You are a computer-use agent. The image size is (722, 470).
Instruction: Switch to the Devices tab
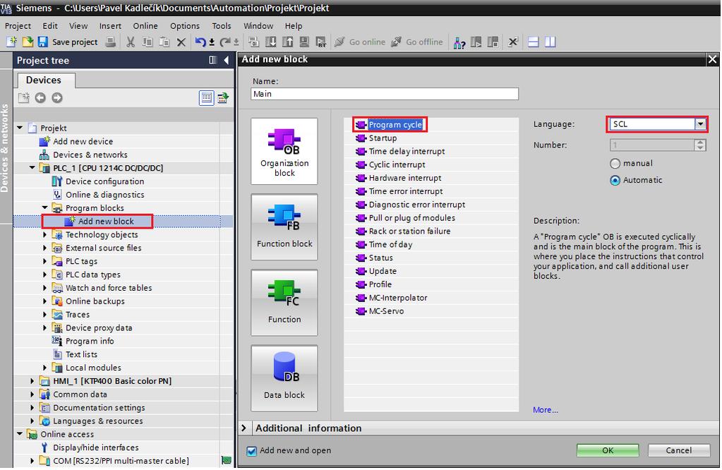click(x=44, y=80)
